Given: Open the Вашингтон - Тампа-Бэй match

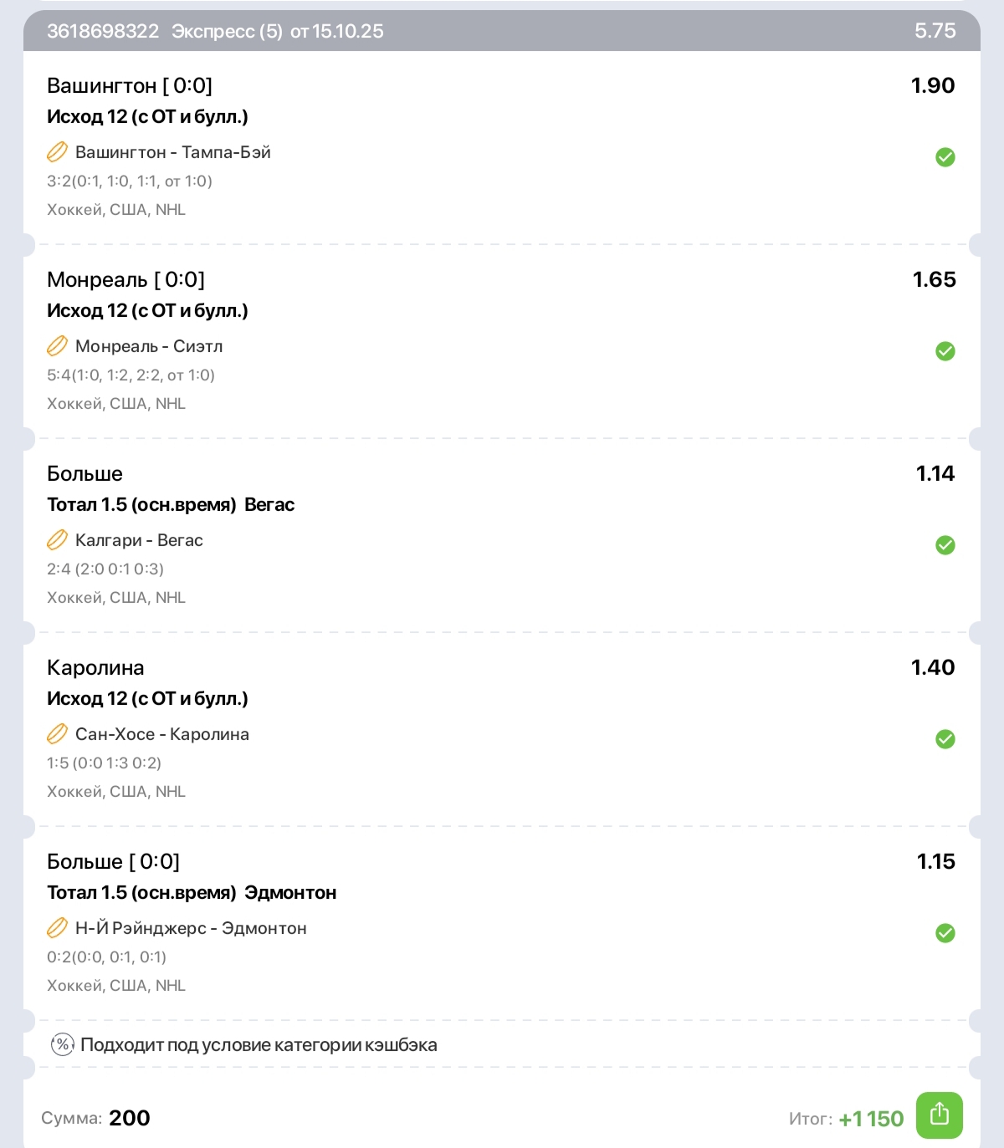Looking at the screenshot, I should coord(172,152).
